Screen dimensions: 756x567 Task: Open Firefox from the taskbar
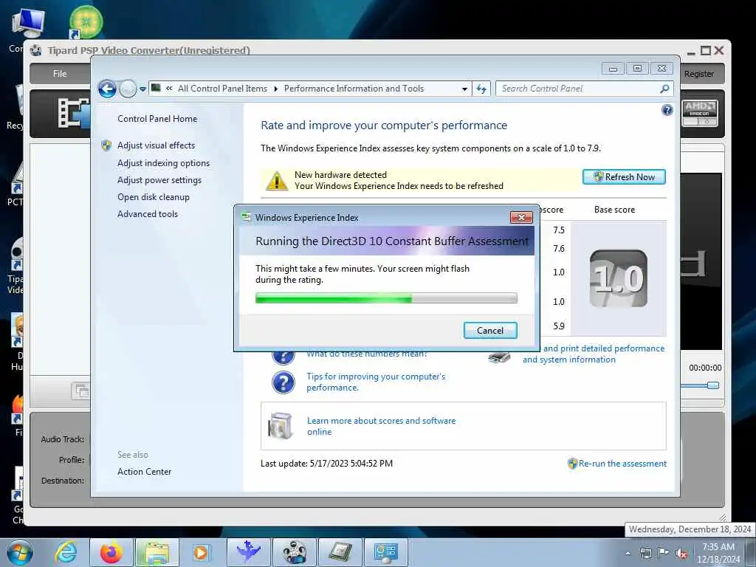(111, 552)
